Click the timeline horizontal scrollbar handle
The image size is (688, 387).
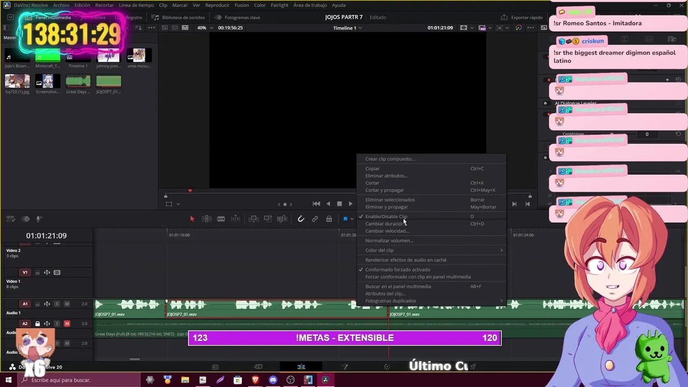pyautogui.click(x=135, y=359)
